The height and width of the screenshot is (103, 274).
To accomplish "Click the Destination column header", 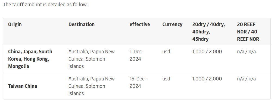I will tap(82, 24).
